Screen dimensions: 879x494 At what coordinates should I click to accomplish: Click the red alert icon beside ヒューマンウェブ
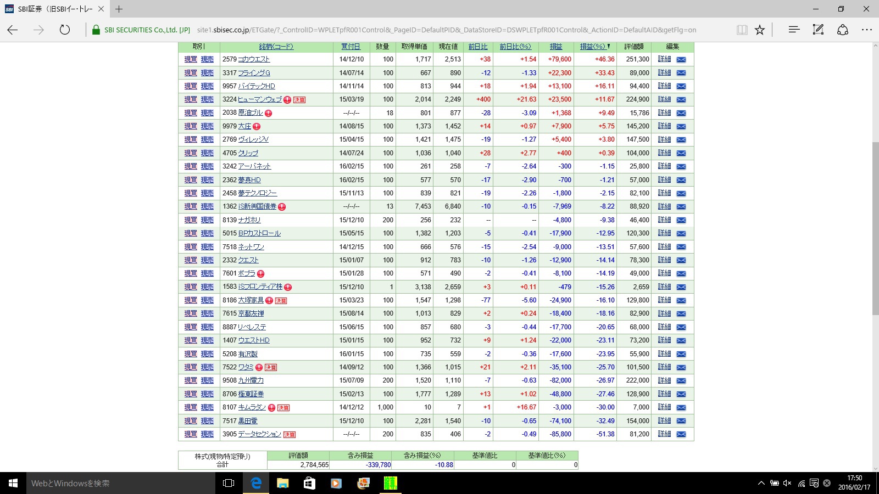(x=287, y=100)
